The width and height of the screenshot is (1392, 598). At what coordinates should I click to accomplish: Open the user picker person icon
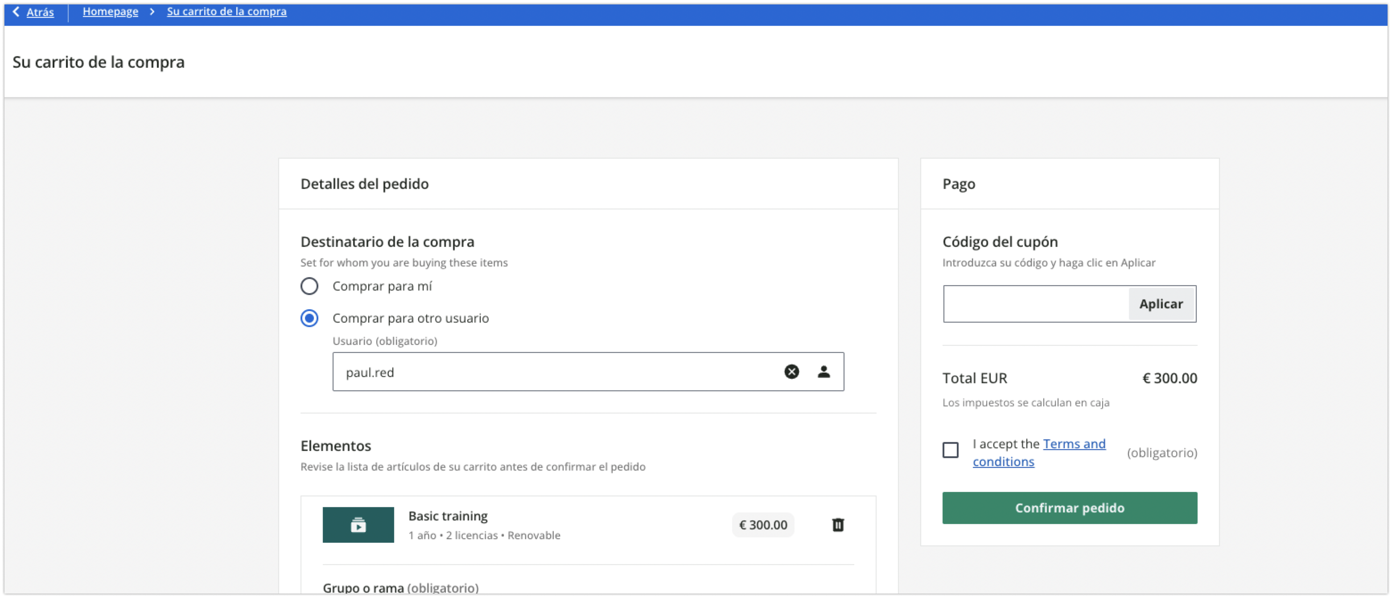click(824, 371)
